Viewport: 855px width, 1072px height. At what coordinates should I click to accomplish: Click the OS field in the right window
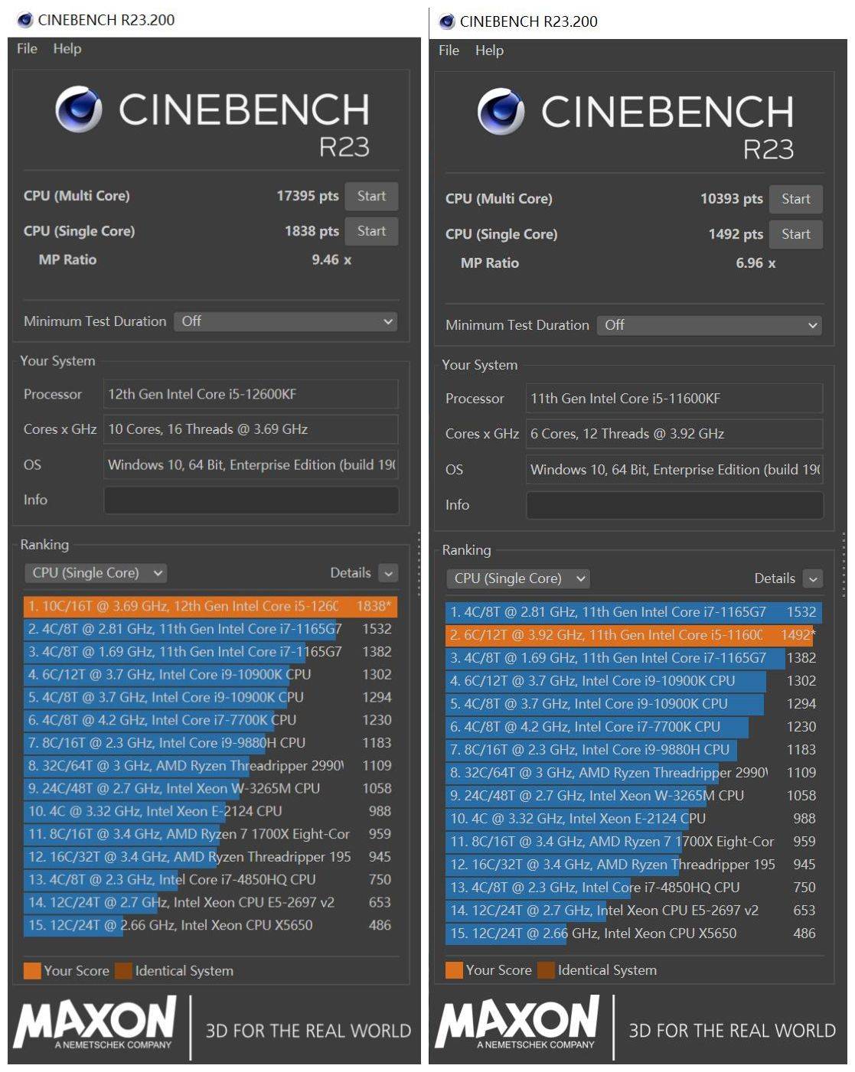674,469
